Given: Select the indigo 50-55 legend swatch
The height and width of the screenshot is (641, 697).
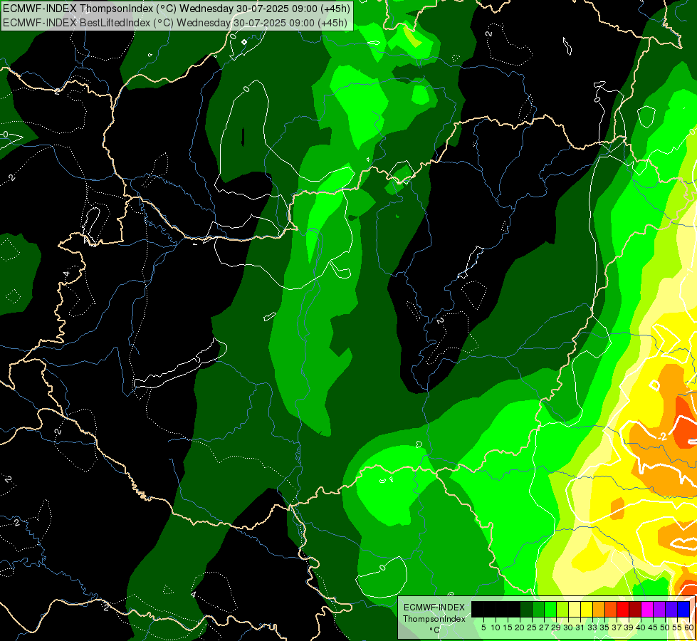Looking at the screenshot, I should (x=671, y=609).
